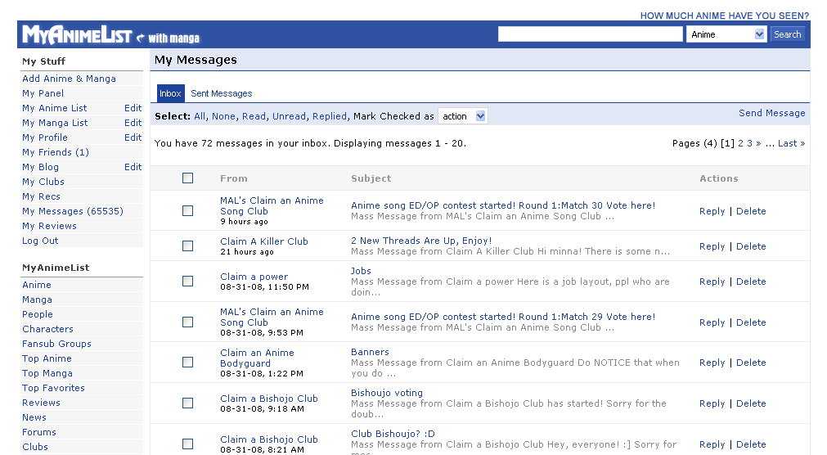Open My Clubs in sidebar
The image size is (827, 455).
pos(43,182)
